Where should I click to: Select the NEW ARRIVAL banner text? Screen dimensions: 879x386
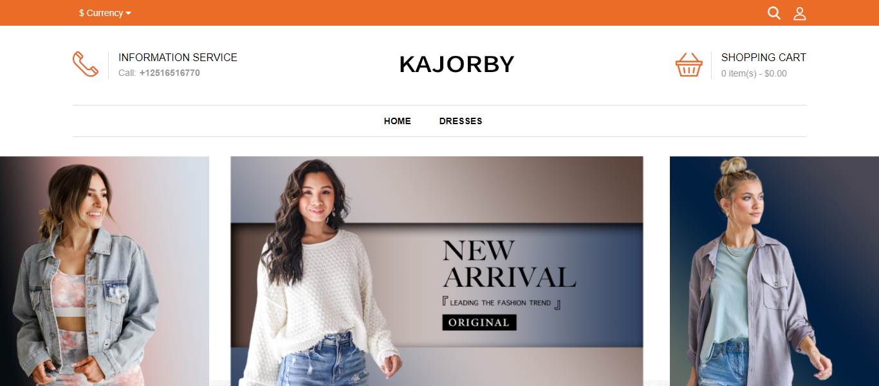509,263
